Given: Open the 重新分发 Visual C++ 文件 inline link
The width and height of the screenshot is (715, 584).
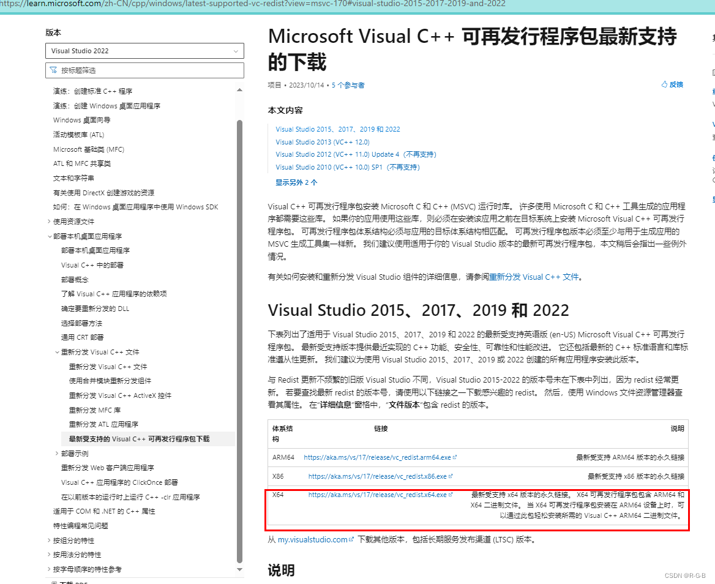Looking at the screenshot, I should click(534, 277).
